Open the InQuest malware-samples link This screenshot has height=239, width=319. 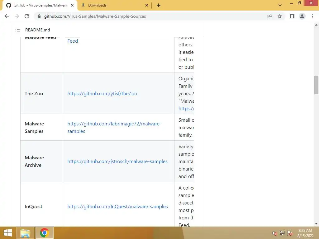tap(117, 207)
